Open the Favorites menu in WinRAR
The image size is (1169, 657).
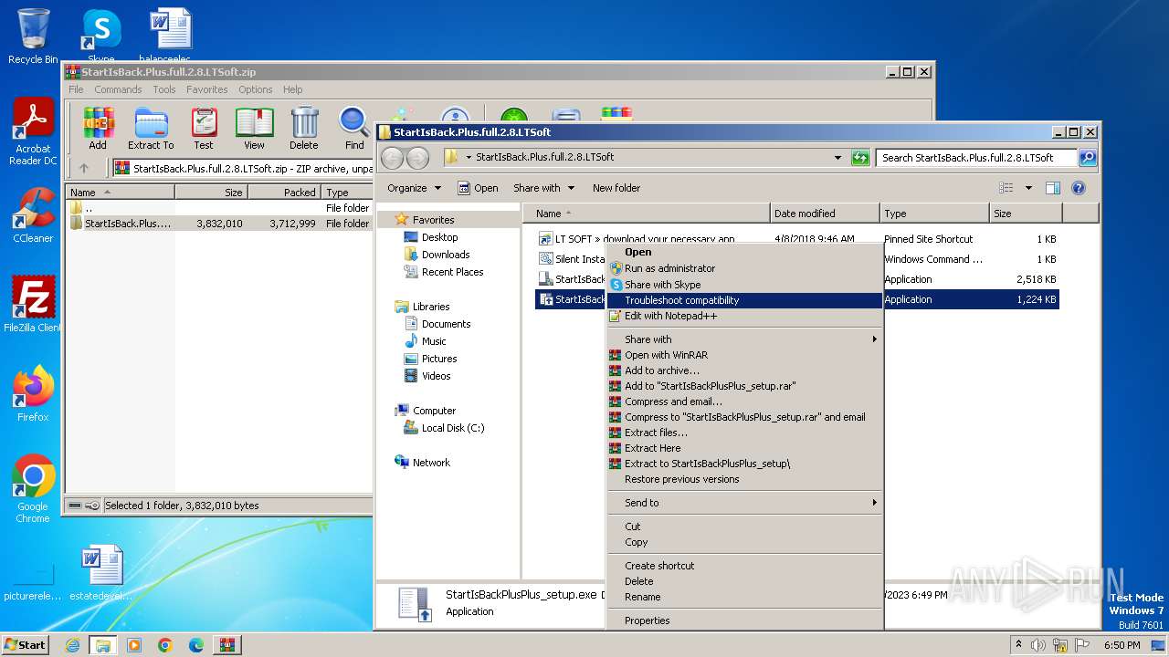[x=207, y=89]
